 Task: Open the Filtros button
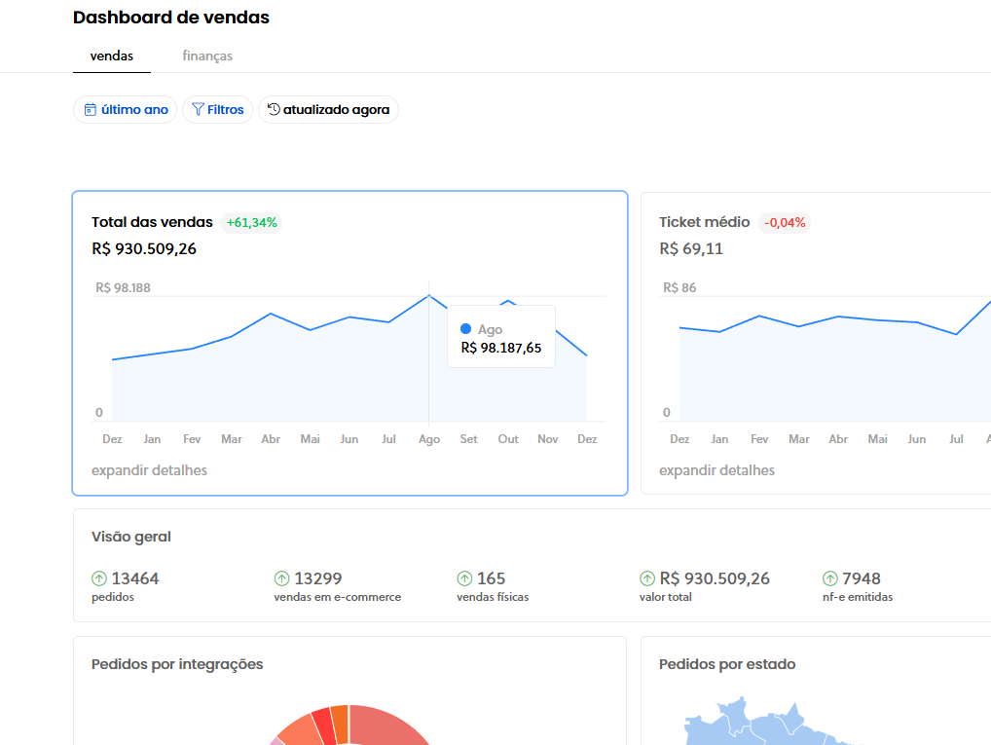[x=217, y=110]
